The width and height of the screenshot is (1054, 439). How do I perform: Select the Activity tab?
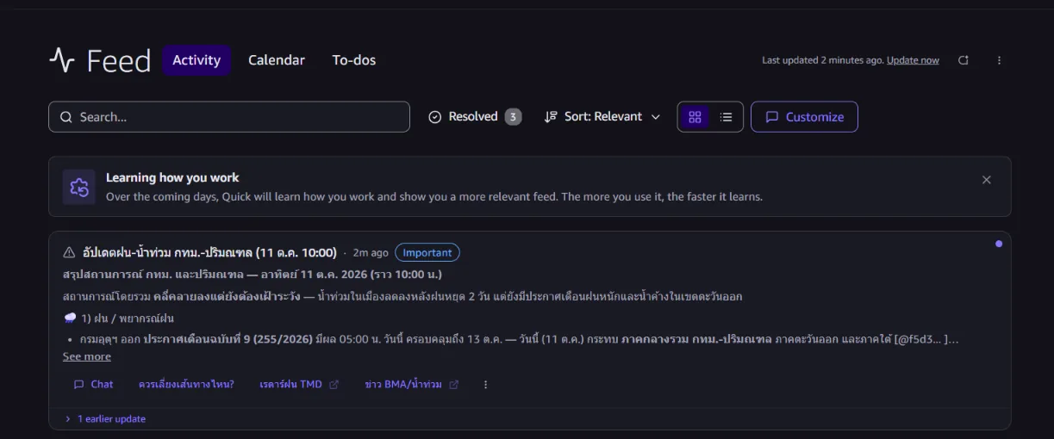(196, 60)
